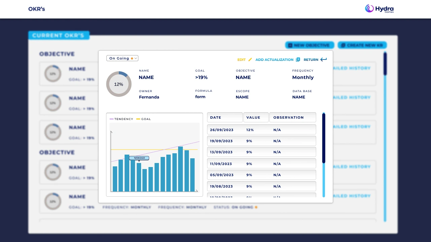Click the NAME value under ESCOPE

tap(242, 97)
